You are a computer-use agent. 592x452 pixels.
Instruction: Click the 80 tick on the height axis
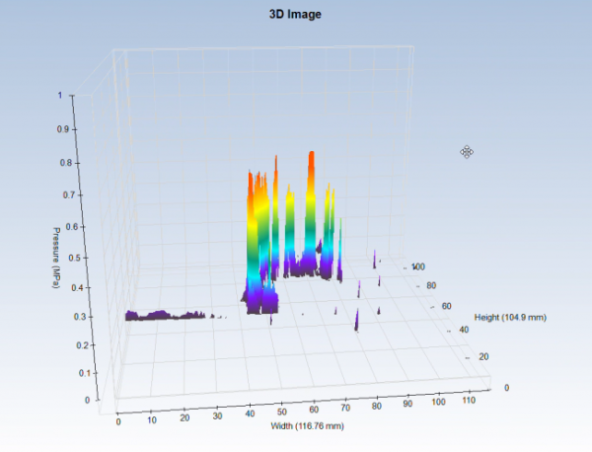pos(431,285)
